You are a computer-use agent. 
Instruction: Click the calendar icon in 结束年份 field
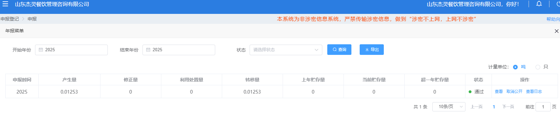coord(148,50)
